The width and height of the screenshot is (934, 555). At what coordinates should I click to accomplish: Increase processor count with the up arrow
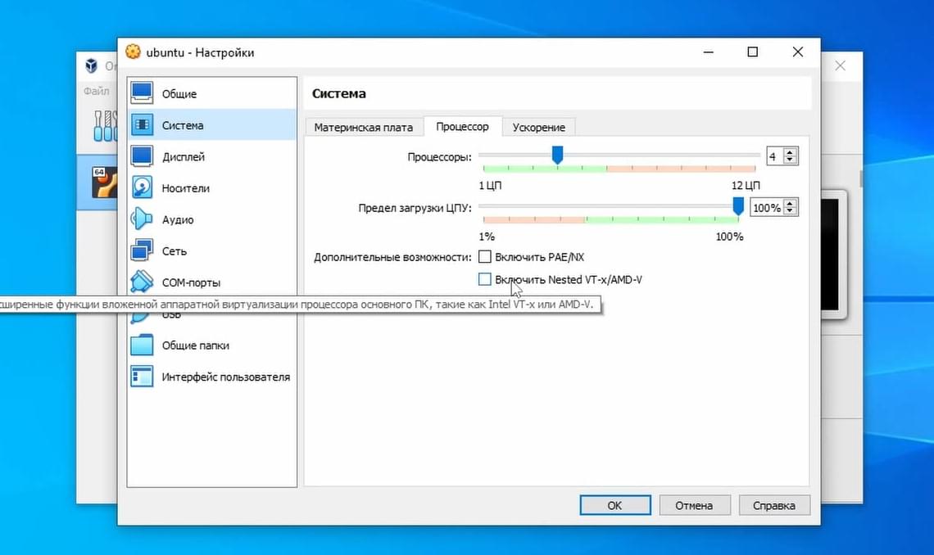(x=790, y=152)
